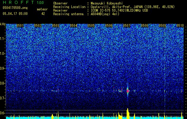Click the 0.6 frequency axis label
Viewport: 187px width, 119px height.
[x=2, y=113]
